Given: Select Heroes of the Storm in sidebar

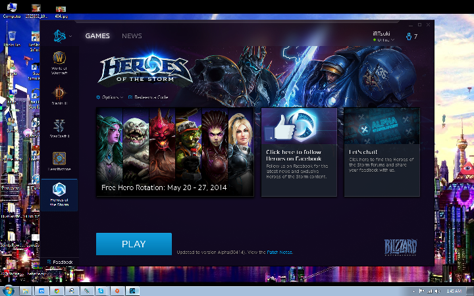Looking at the screenshot, I should (59, 195).
